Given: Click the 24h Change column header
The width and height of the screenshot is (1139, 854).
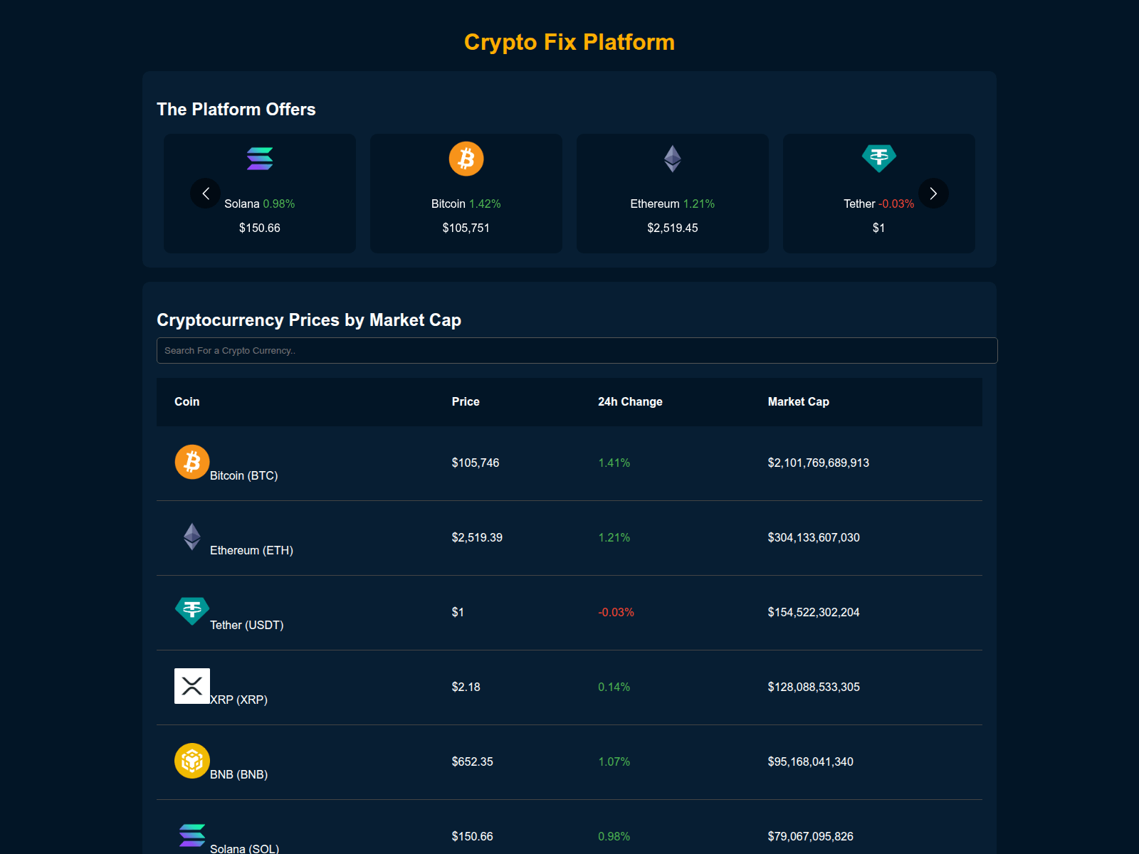Looking at the screenshot, I should [630, 402].
